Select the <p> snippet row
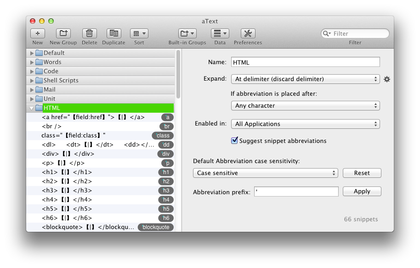420x268 pixels. (100, 163)
